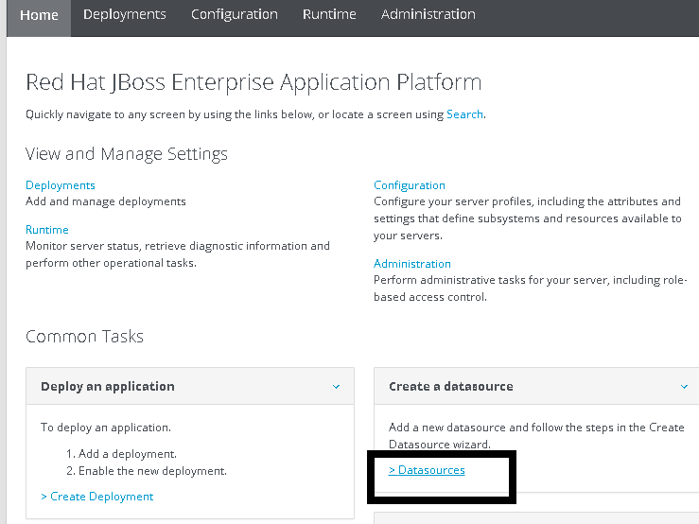Image resolution: width=699 pixels, height=524 pixels.
Task: Open Administration link above 'Perform administrative tasks'
Action: coord(411,264)
